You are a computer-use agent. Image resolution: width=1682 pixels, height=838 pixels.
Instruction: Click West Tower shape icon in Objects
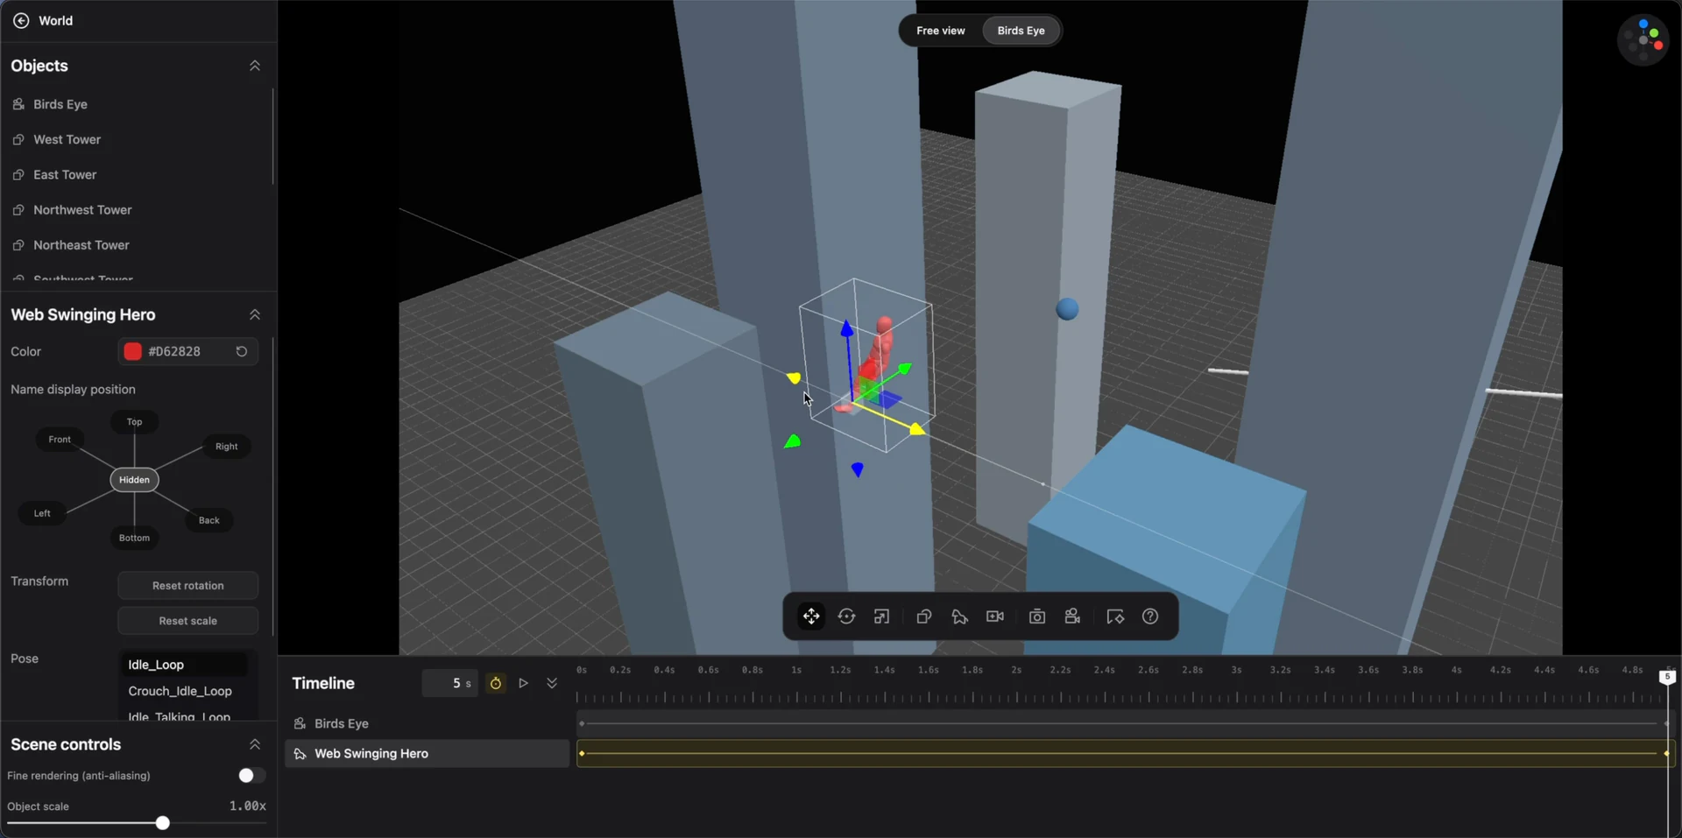pyautogui.click(x=18, y=139)
